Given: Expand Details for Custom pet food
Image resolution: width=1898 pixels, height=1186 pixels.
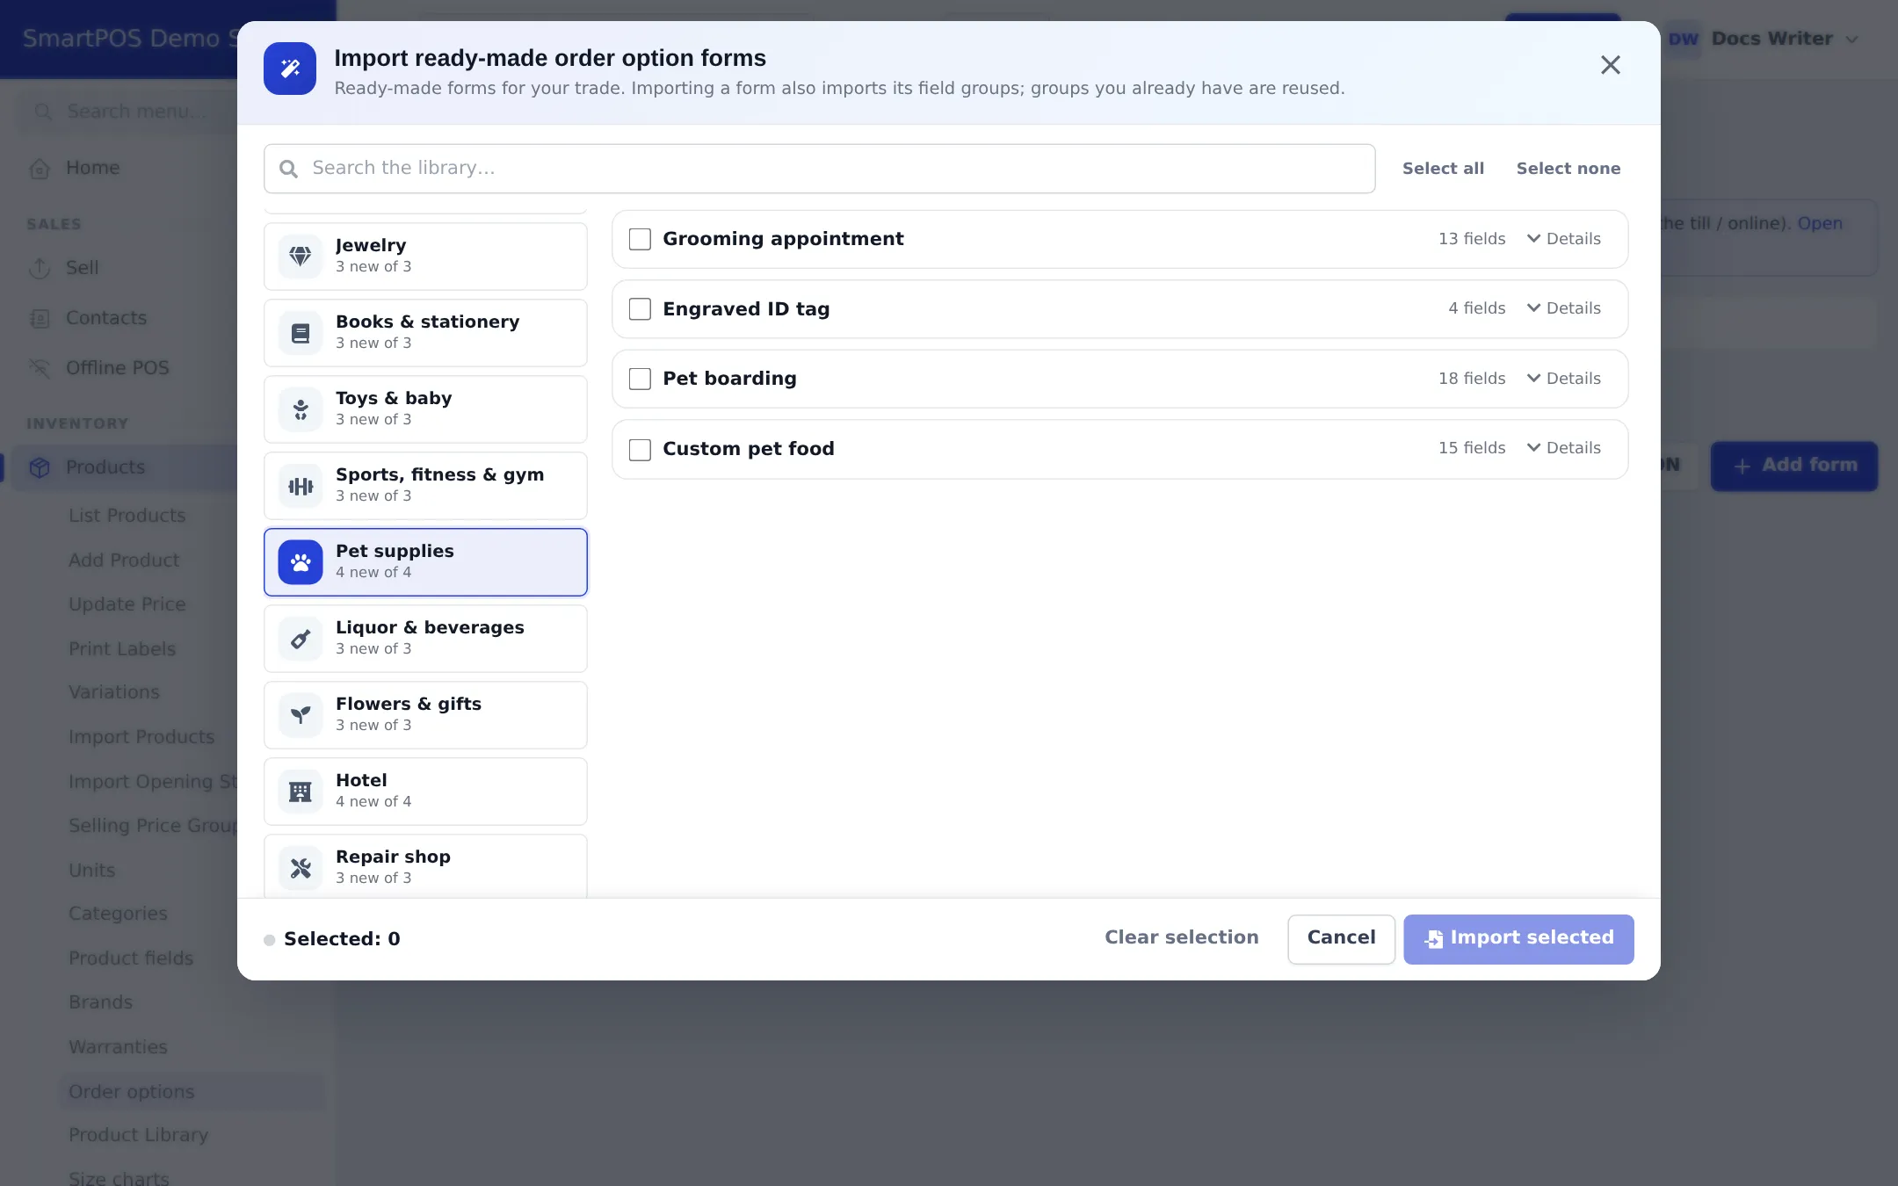Looking at the screenshot, I should [x=1564, y=448].
